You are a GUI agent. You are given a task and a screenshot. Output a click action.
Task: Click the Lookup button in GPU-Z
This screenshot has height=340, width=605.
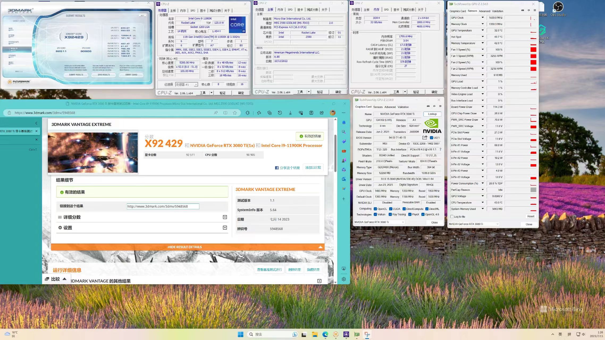(x=432, y=114)
